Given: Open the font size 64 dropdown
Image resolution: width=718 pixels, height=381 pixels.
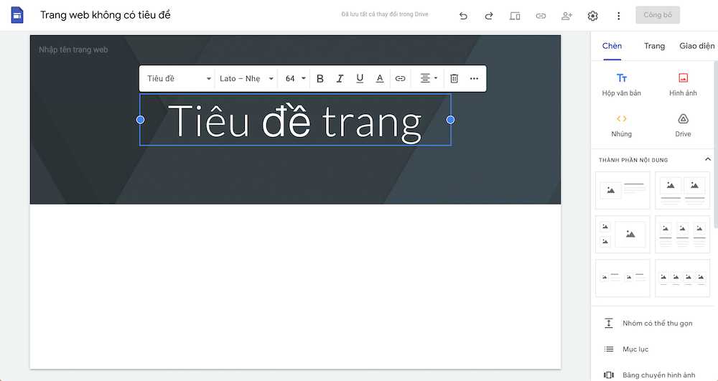Looking at the screenshot, I should pos(295,79).
